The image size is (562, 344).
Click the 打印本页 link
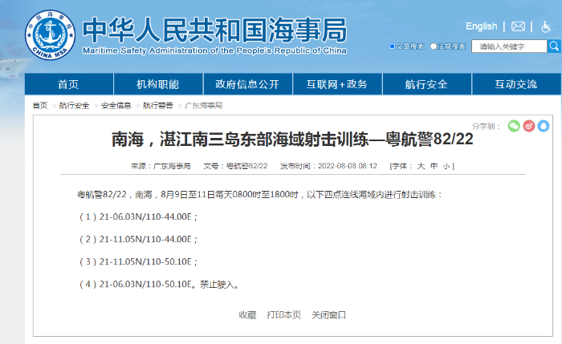pyautogui.click(x=284, y=314)
